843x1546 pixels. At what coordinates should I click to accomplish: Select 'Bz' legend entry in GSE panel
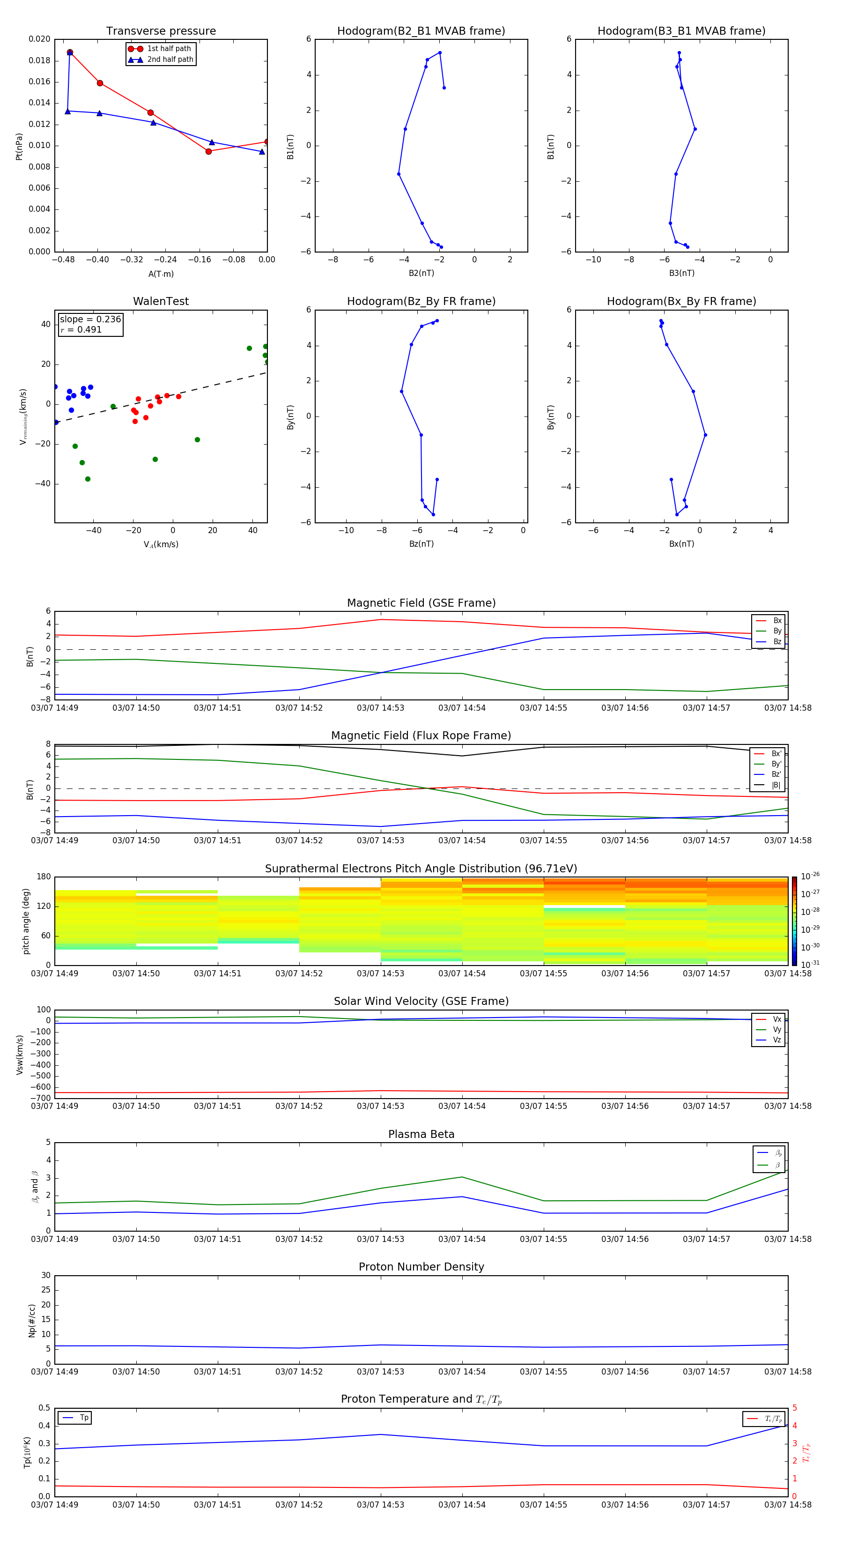coord(769,641)
